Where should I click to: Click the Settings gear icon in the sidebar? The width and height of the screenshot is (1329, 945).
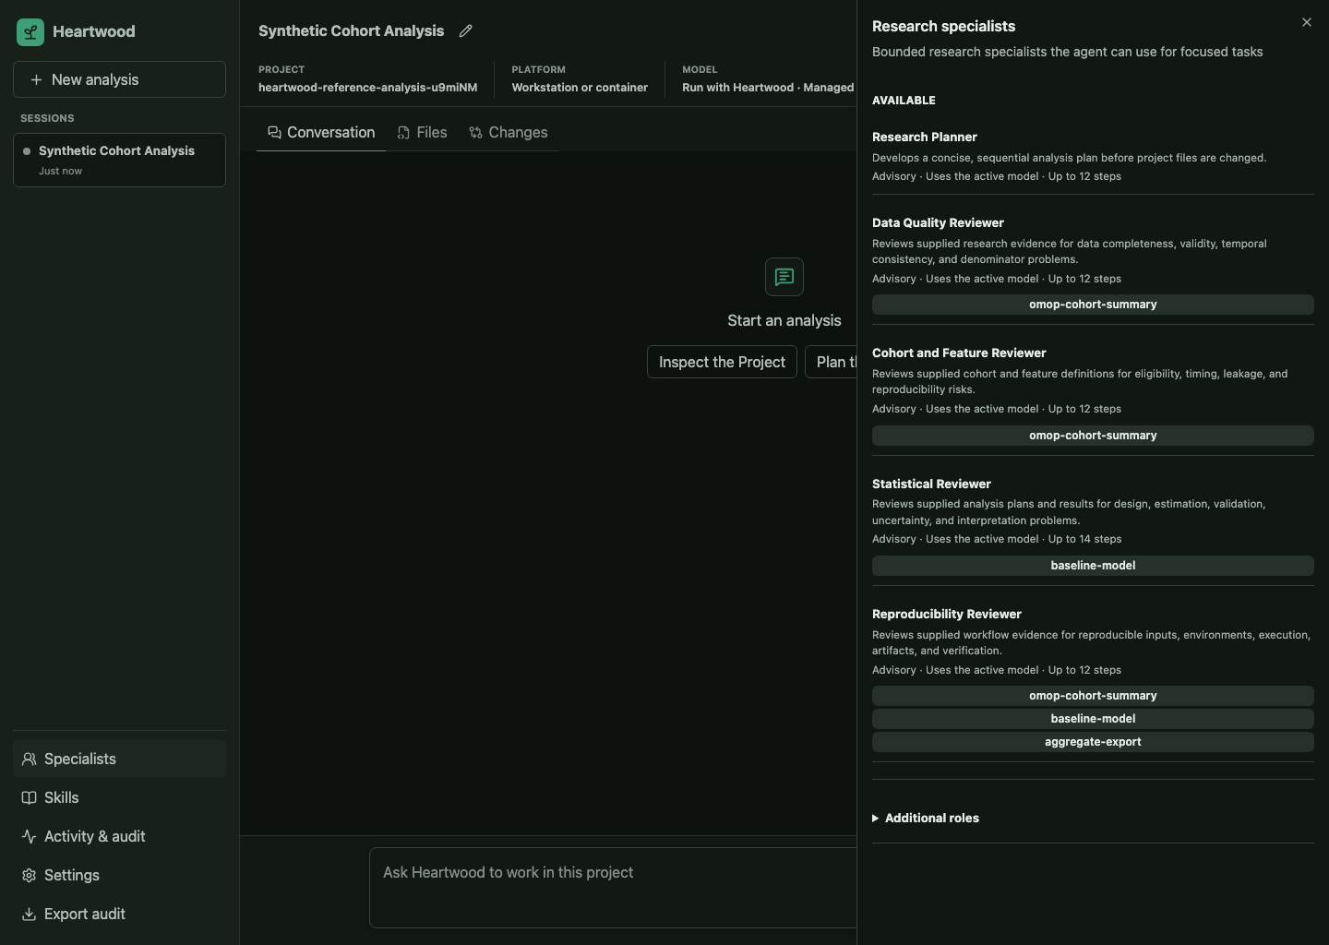pos(29,875)
